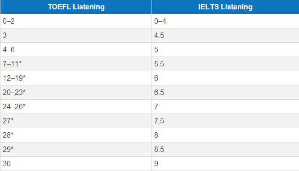The width and height of the screenshot is (299, 171).
Task: Select the TOEFL range 4–6 cell
Action: click(76, 49)
